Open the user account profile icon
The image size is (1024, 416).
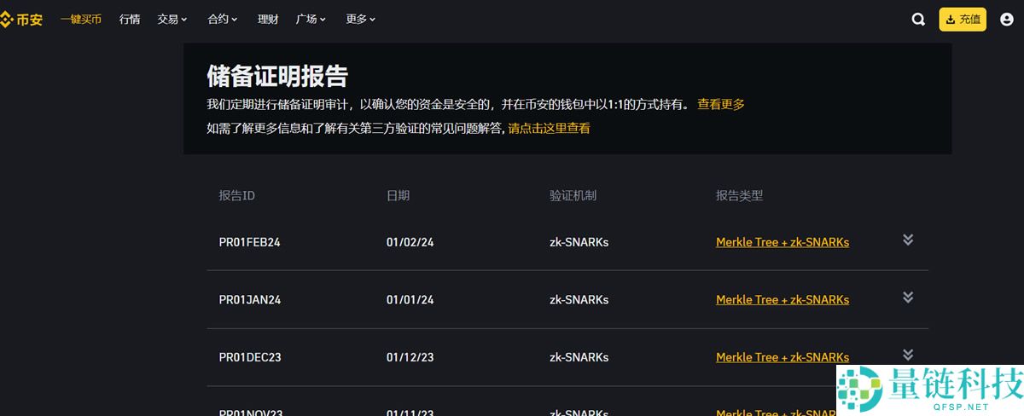[x=1005, y=20]
